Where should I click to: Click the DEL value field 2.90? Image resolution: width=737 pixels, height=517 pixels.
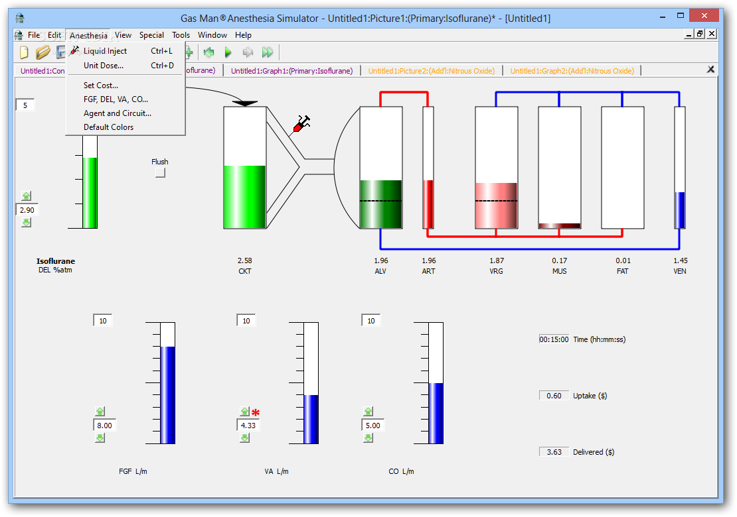point(27,209)
